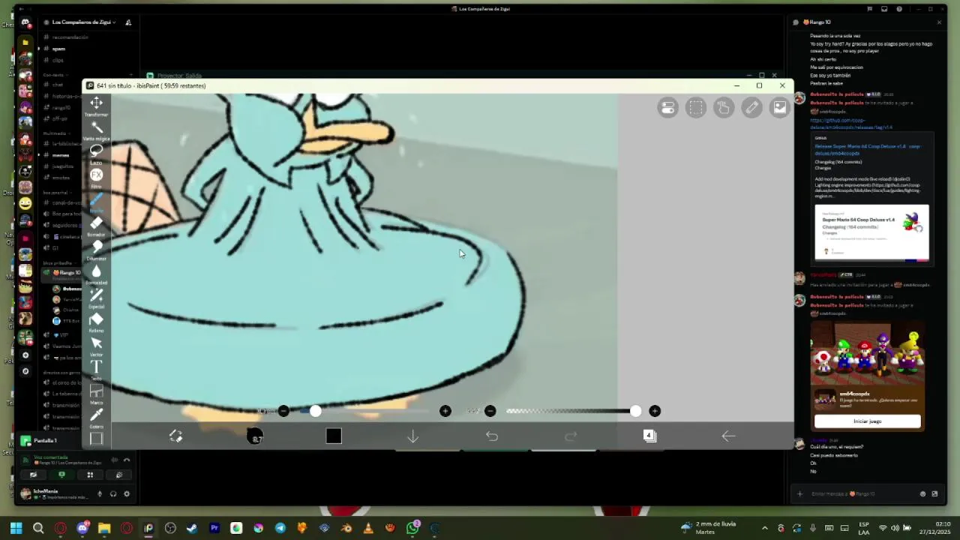Redo the stroke in ibisPaint

571,436
